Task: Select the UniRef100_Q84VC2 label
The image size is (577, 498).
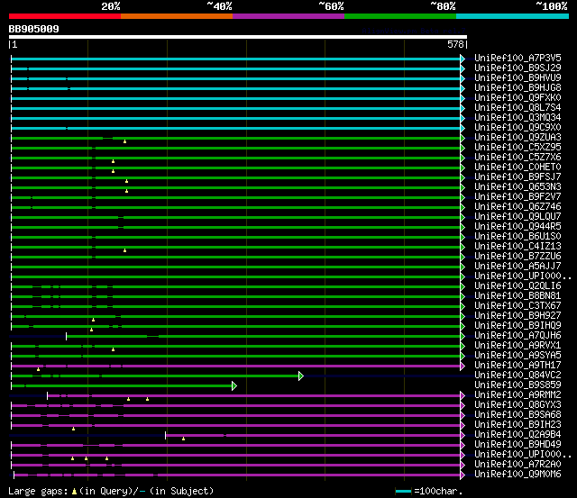Action: pyautogui.click(x=517, y=376)
